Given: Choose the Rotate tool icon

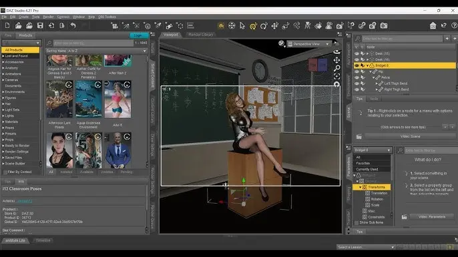Looking at the screenshot, I should [x=264, y=26].
